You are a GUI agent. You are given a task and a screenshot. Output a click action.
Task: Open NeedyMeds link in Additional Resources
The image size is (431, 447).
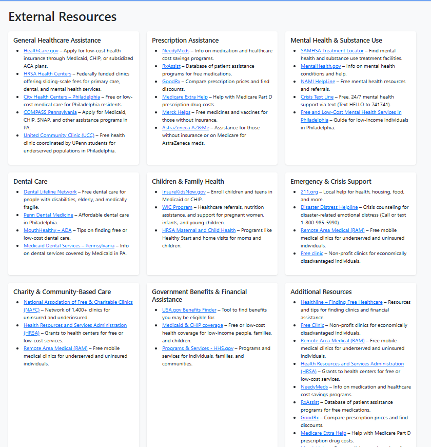[x=314, y=387]
